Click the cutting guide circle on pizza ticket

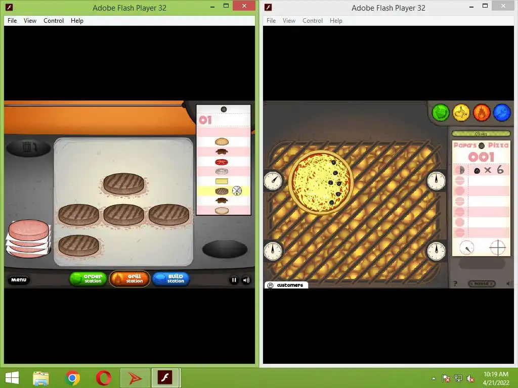[x=498, y=248]
